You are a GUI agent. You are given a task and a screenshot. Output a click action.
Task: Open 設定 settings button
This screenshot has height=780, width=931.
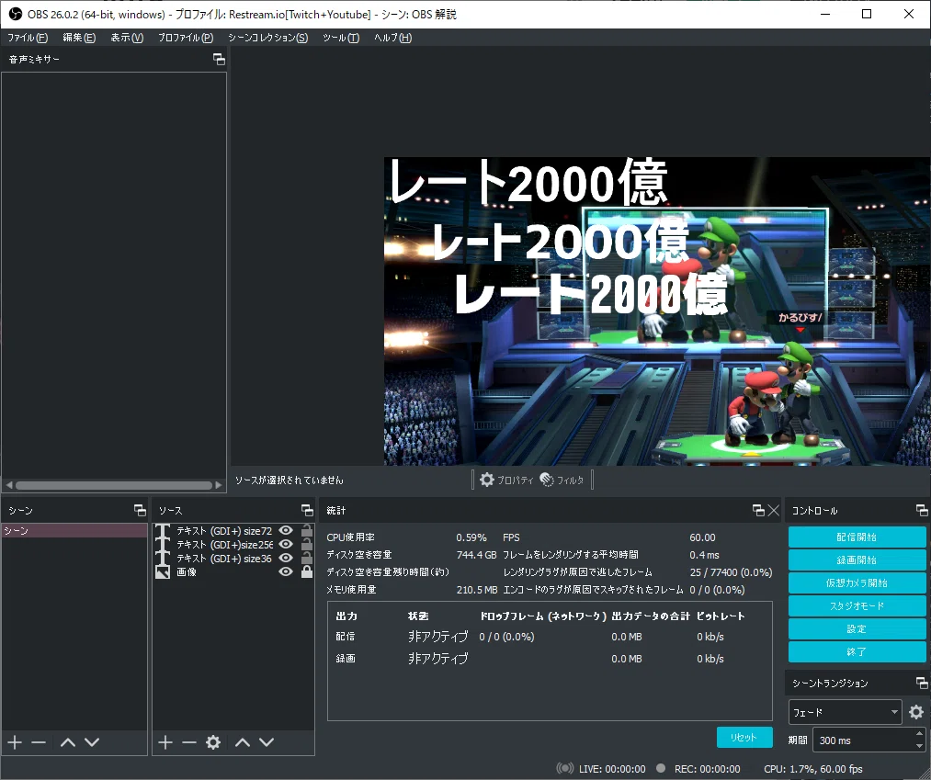pyautogui.click(x=857, y=628)
